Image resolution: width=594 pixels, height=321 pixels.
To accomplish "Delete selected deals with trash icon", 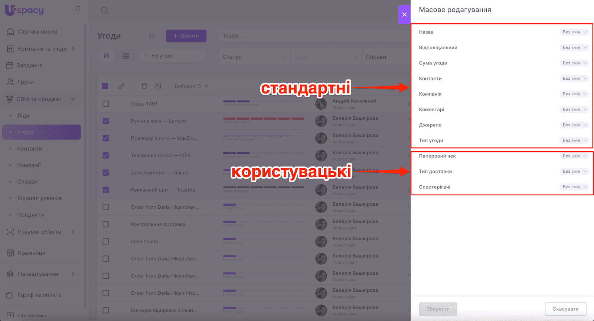I will (x=144, y=86).
